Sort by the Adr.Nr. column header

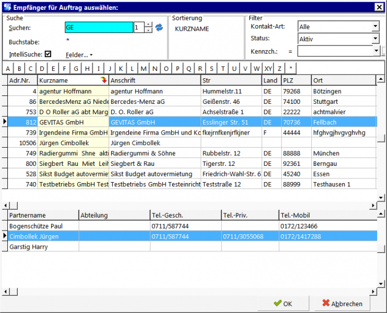pos(22,80)
